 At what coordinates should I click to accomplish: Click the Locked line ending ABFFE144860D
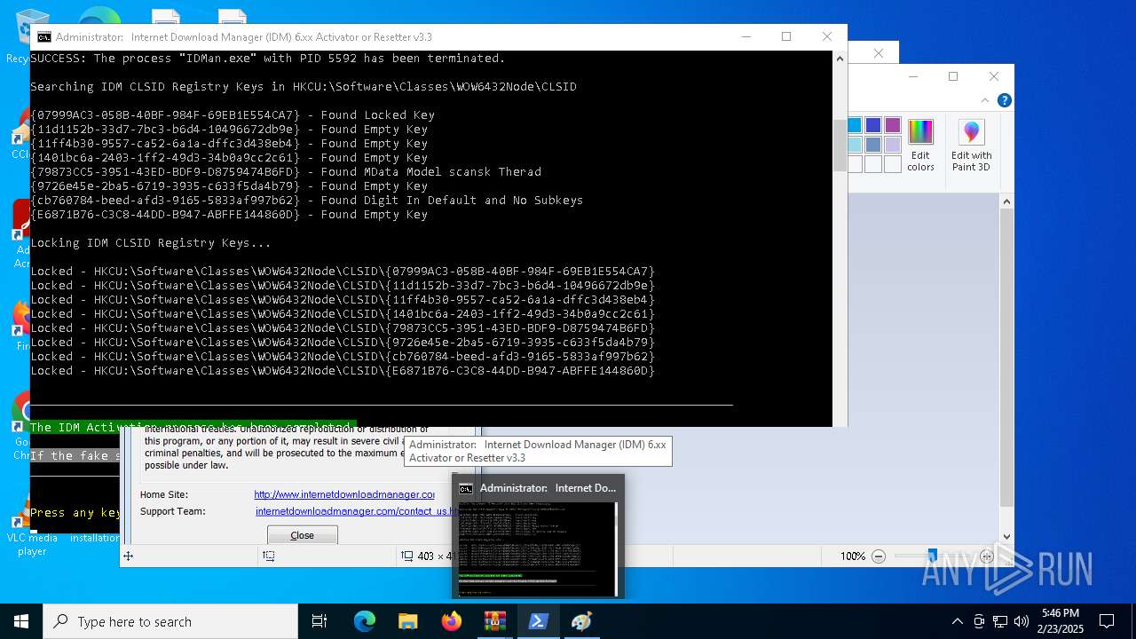click(343, 370)
